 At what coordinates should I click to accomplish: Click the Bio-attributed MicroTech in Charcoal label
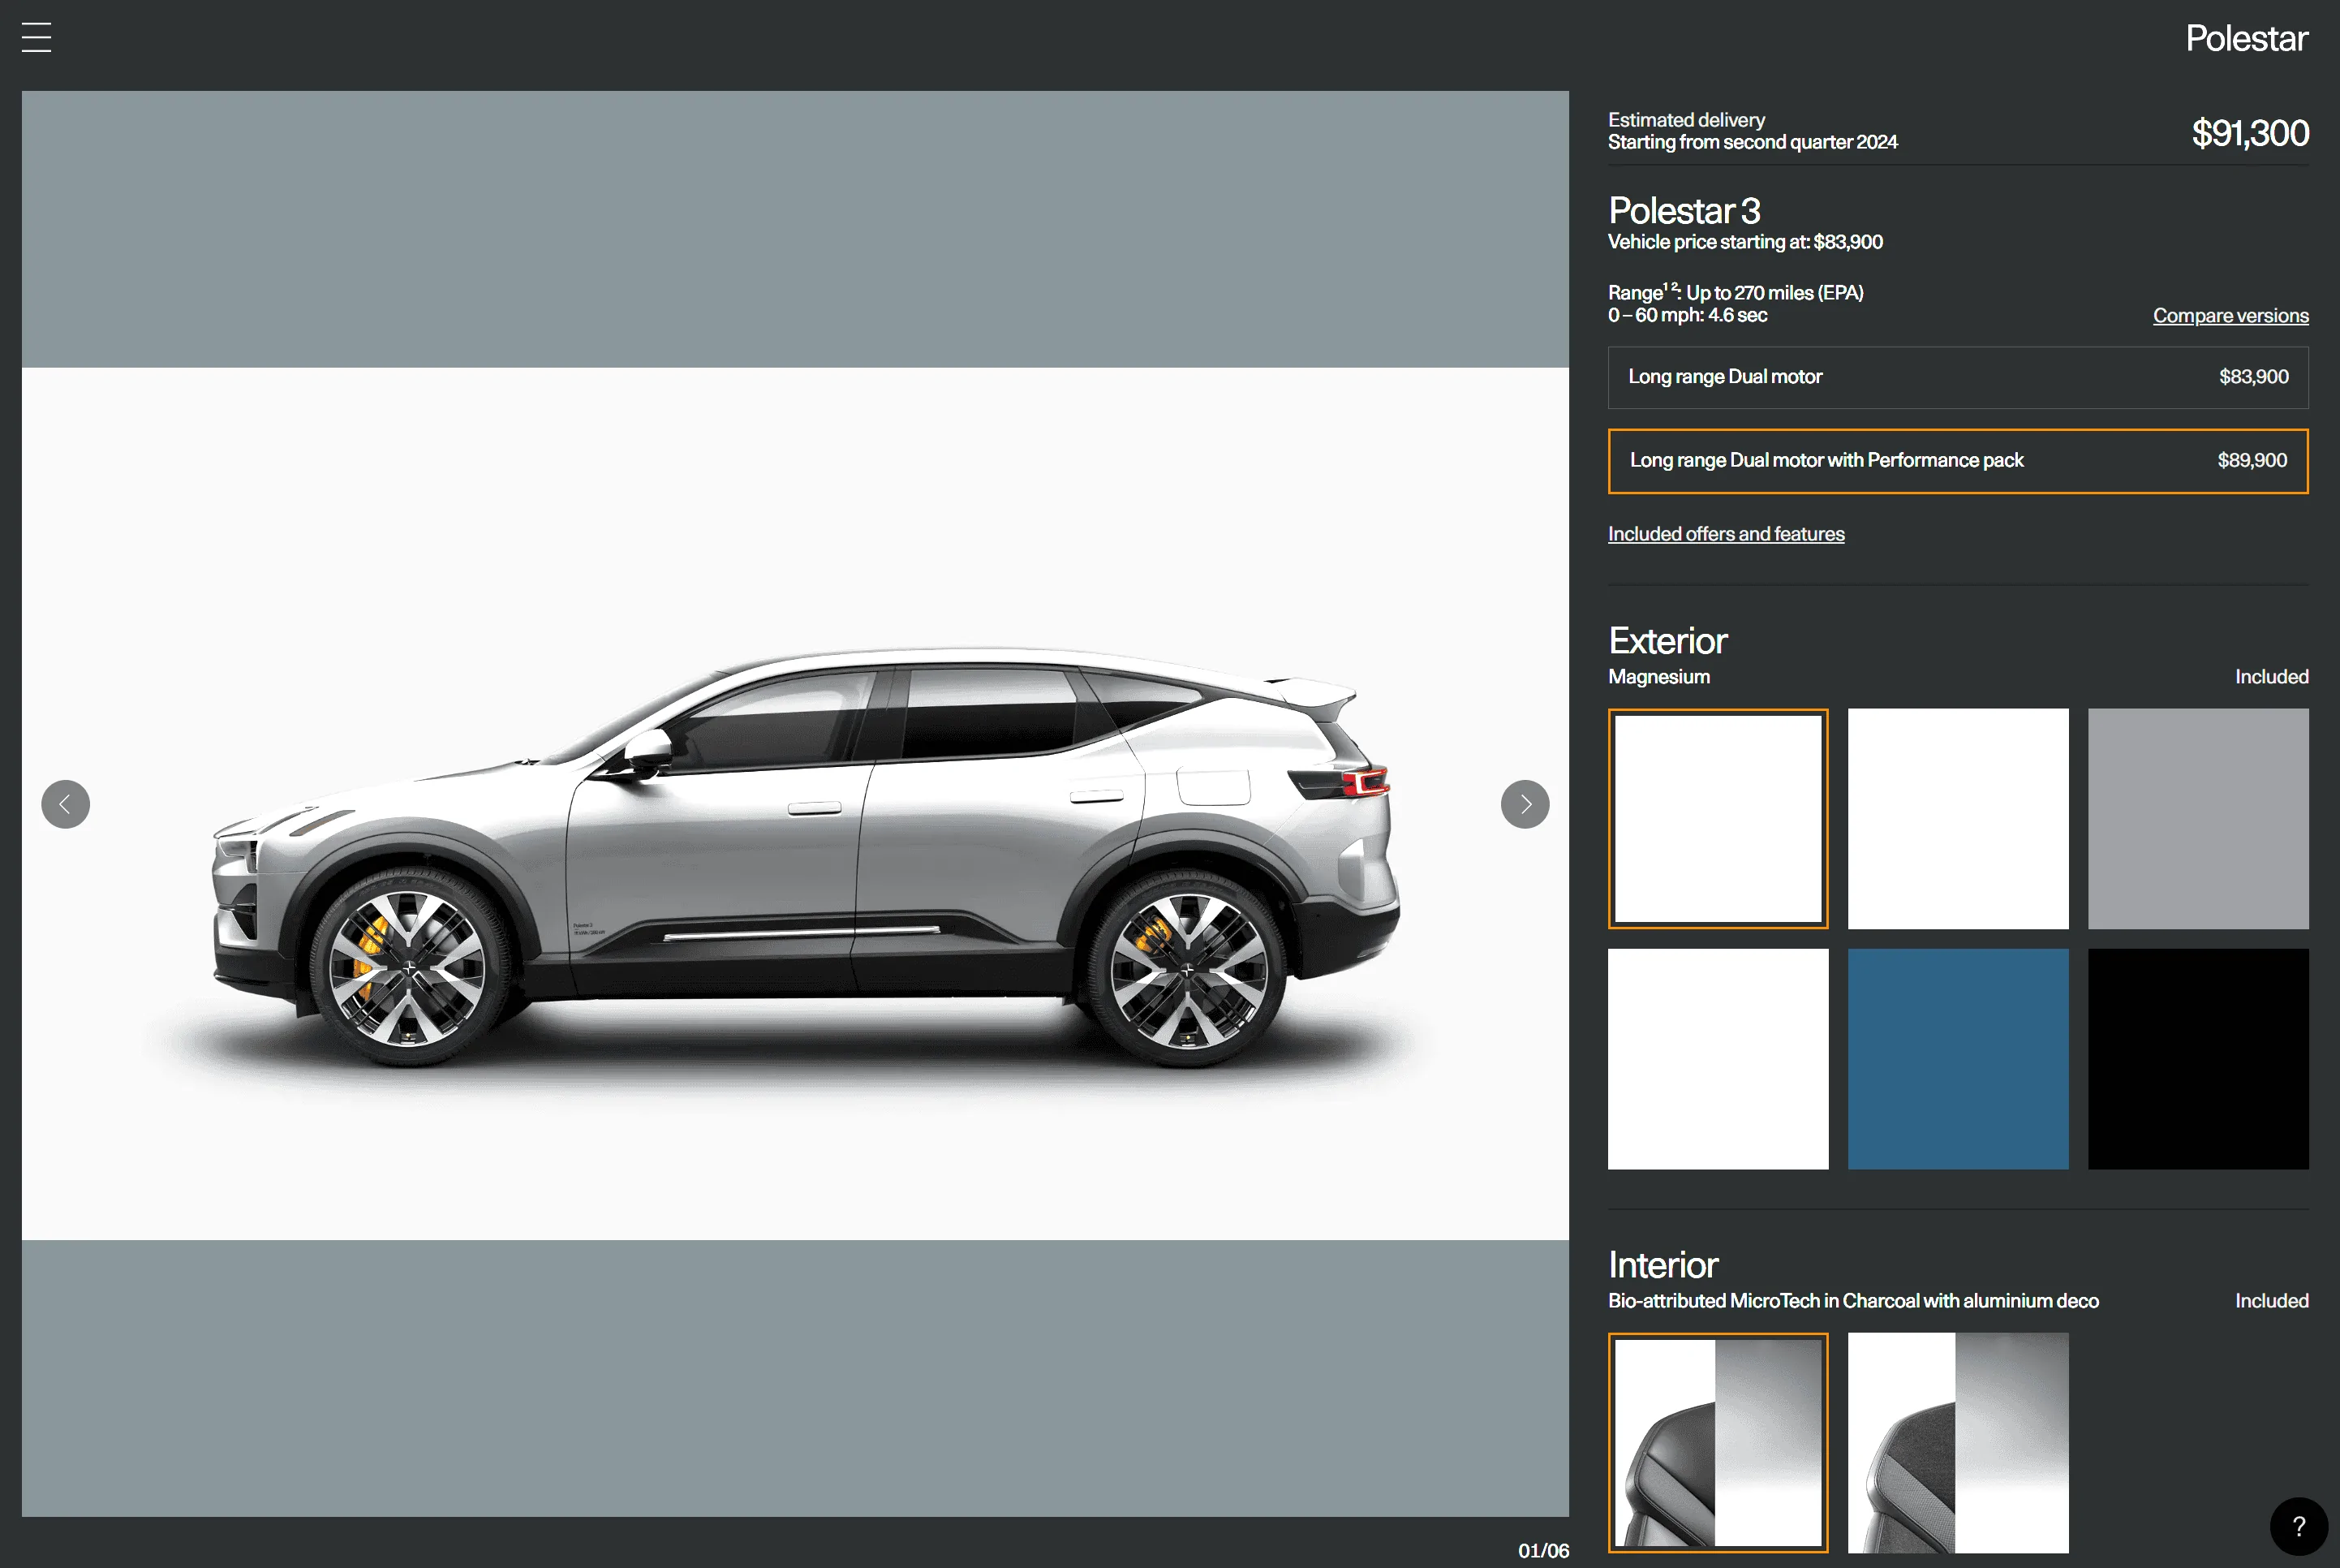[x=1852, y=1301]
